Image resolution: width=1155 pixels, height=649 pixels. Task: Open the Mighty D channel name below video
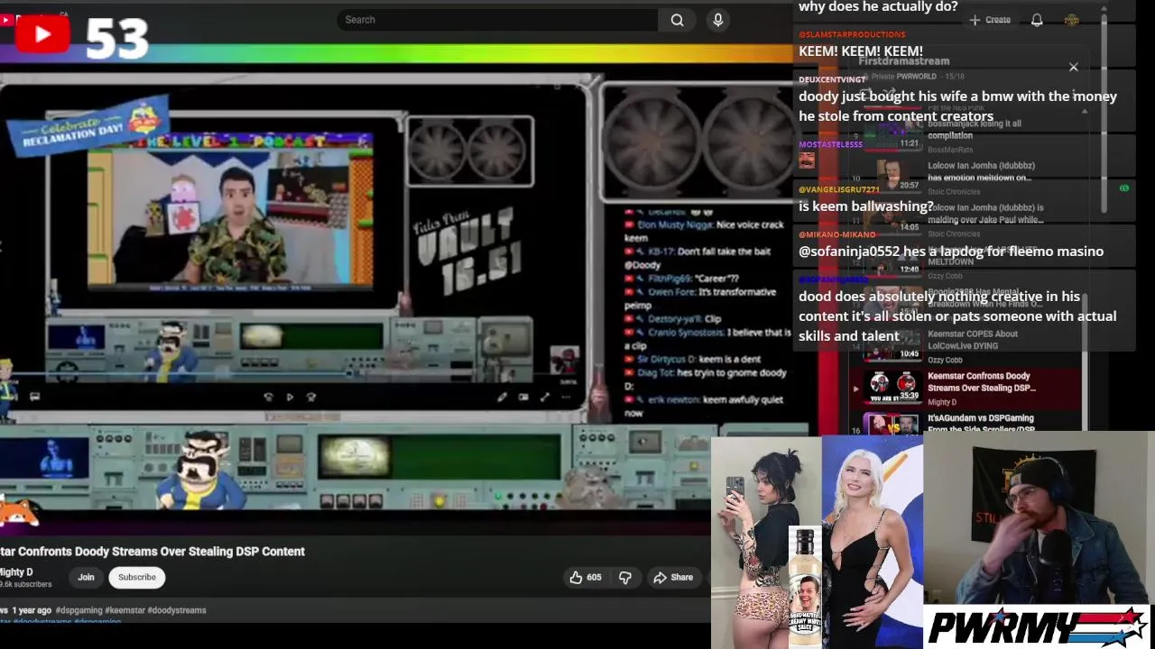click(x=16, y=572)
